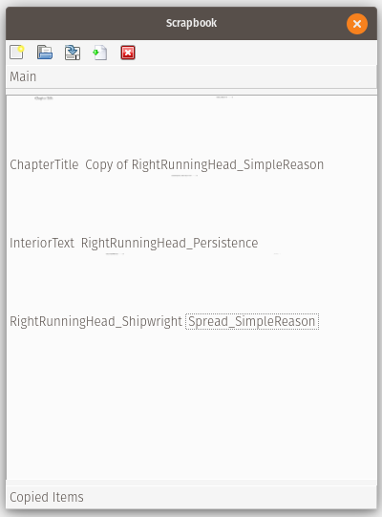
Task: Select the ChapterTitle scrapbook item
Action: point(44,164)
